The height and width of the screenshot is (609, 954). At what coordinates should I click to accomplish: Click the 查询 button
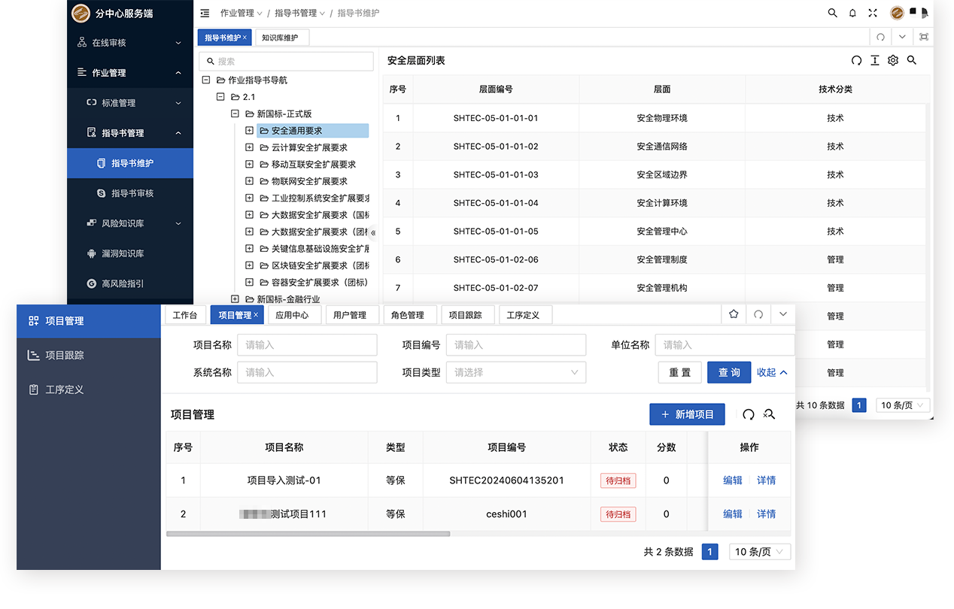[x=729, y=372]
